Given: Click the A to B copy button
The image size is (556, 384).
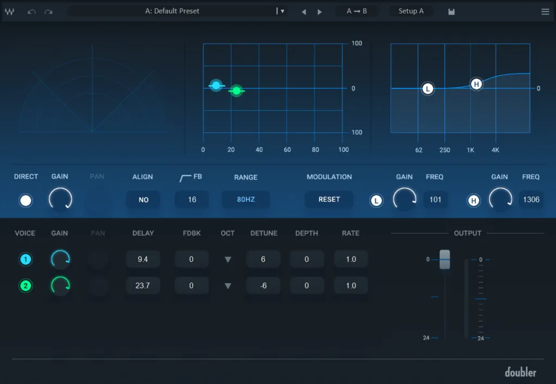Looking at the screenshot, I should click(x=357, y=11).
